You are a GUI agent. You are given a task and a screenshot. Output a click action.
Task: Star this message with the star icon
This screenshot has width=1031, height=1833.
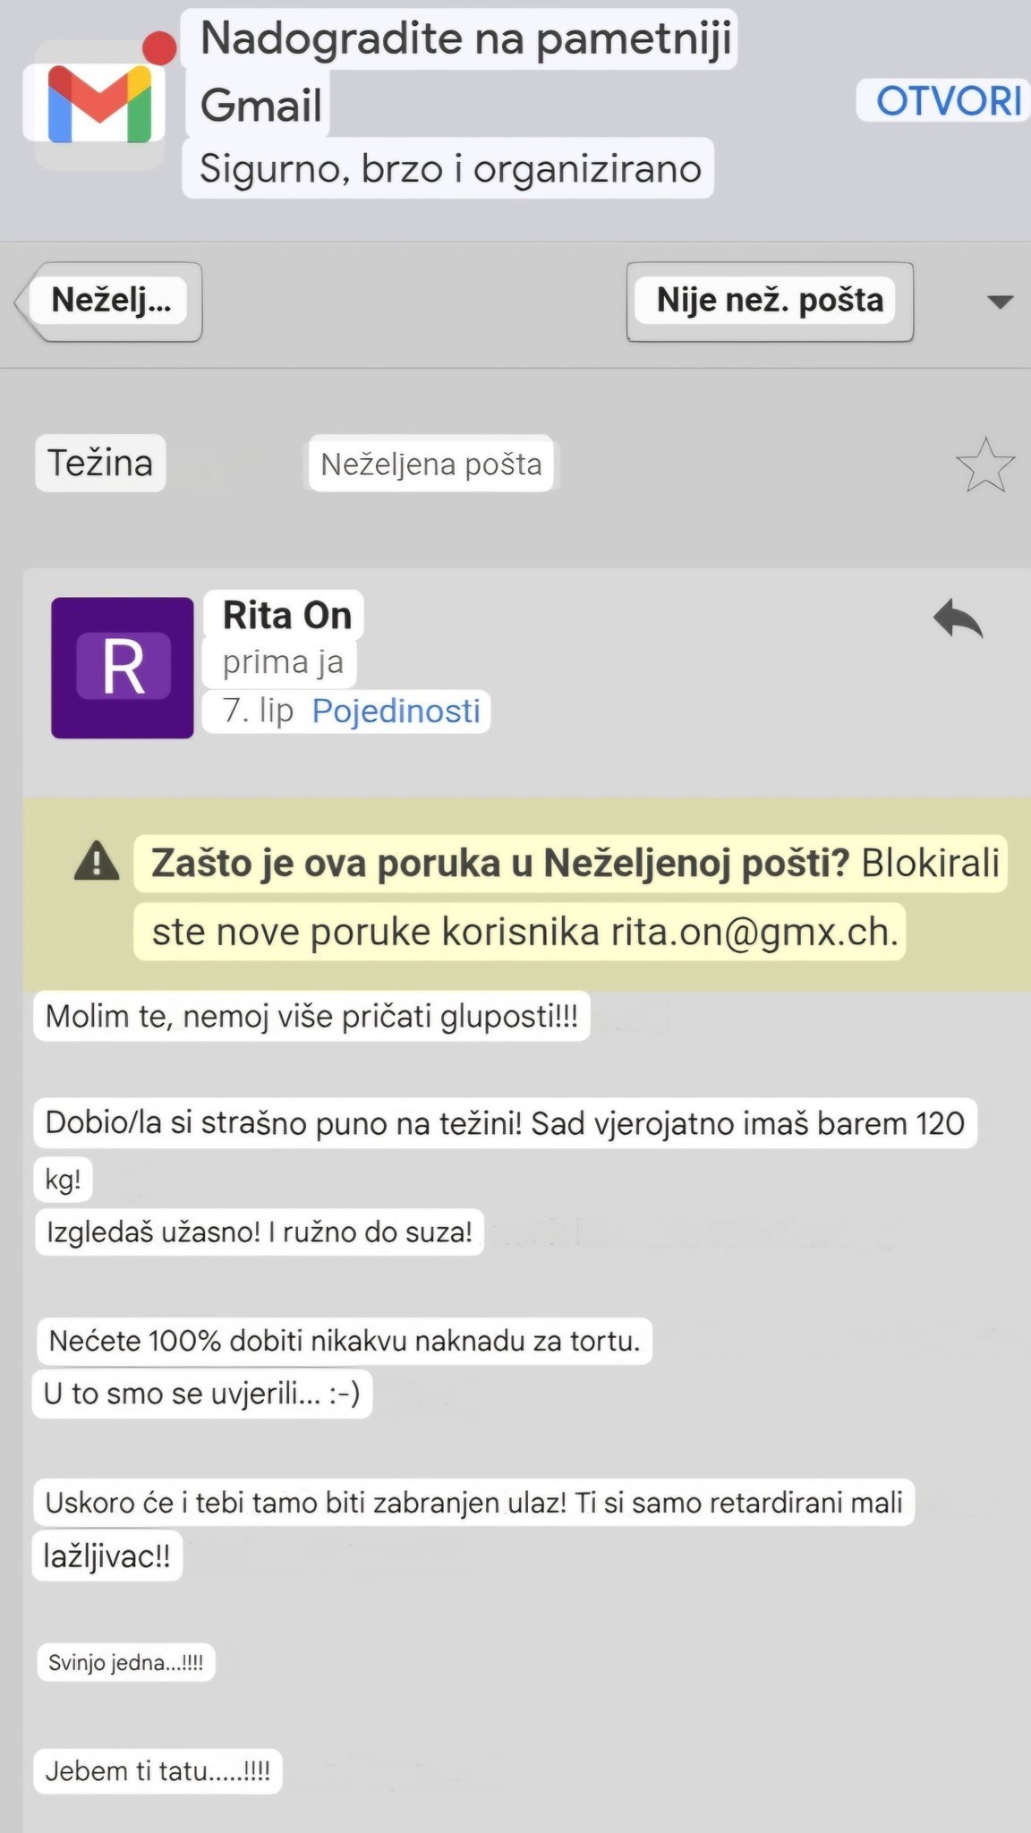point(984,465)
